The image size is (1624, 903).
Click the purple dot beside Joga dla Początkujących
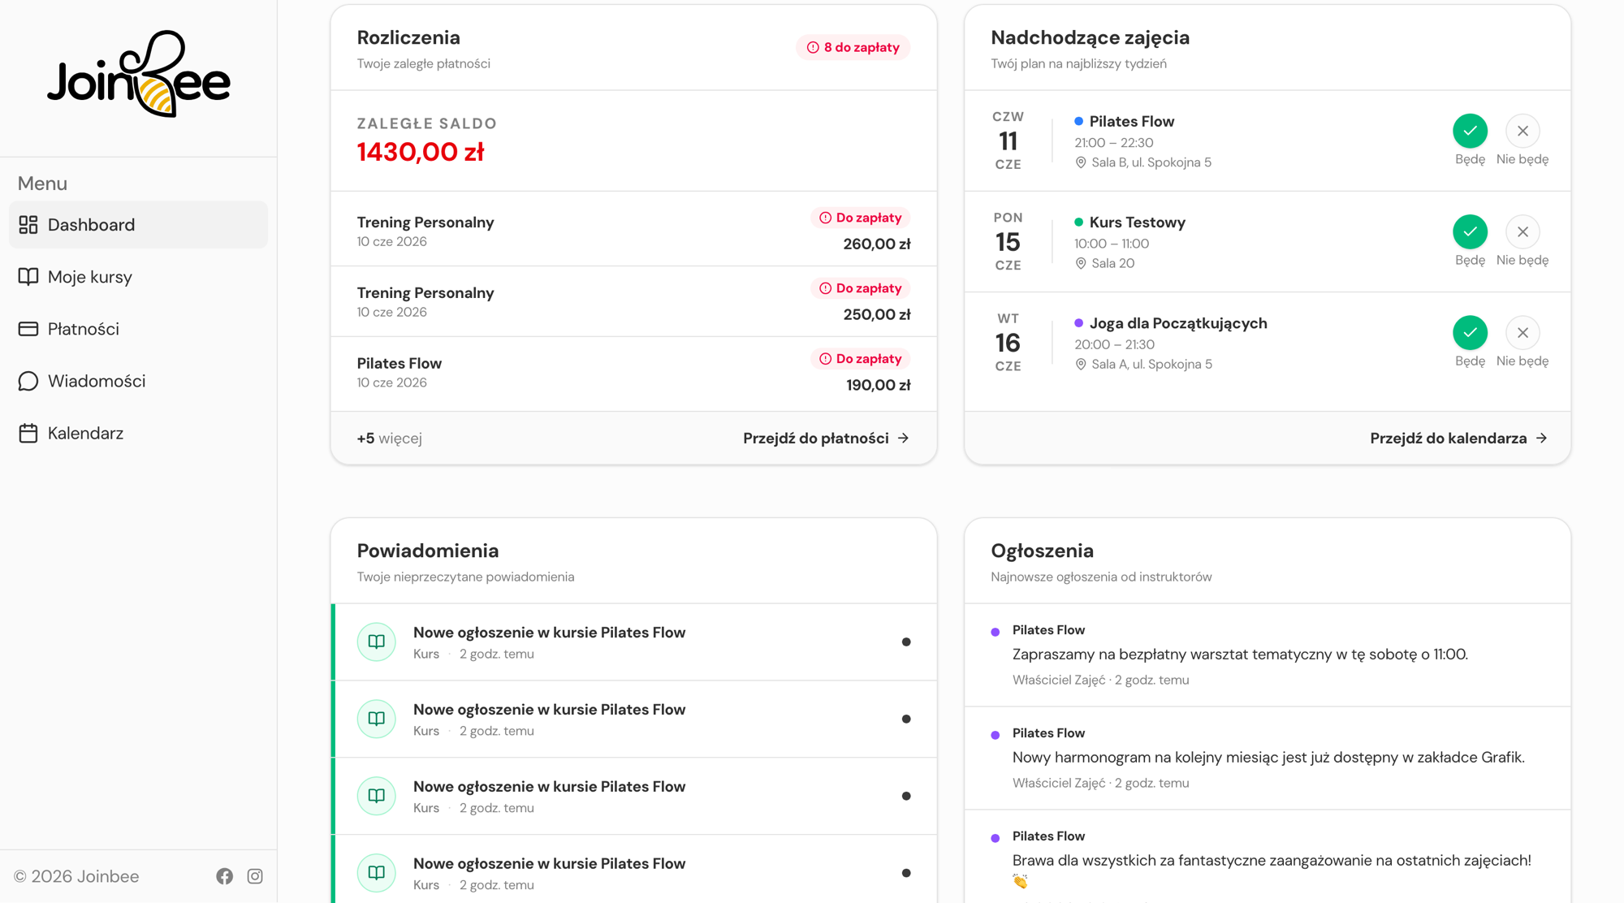(1078, 323)
